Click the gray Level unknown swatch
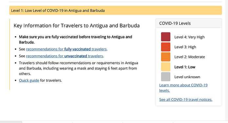The width and height of the screenshot is (228, 123). 166,77
